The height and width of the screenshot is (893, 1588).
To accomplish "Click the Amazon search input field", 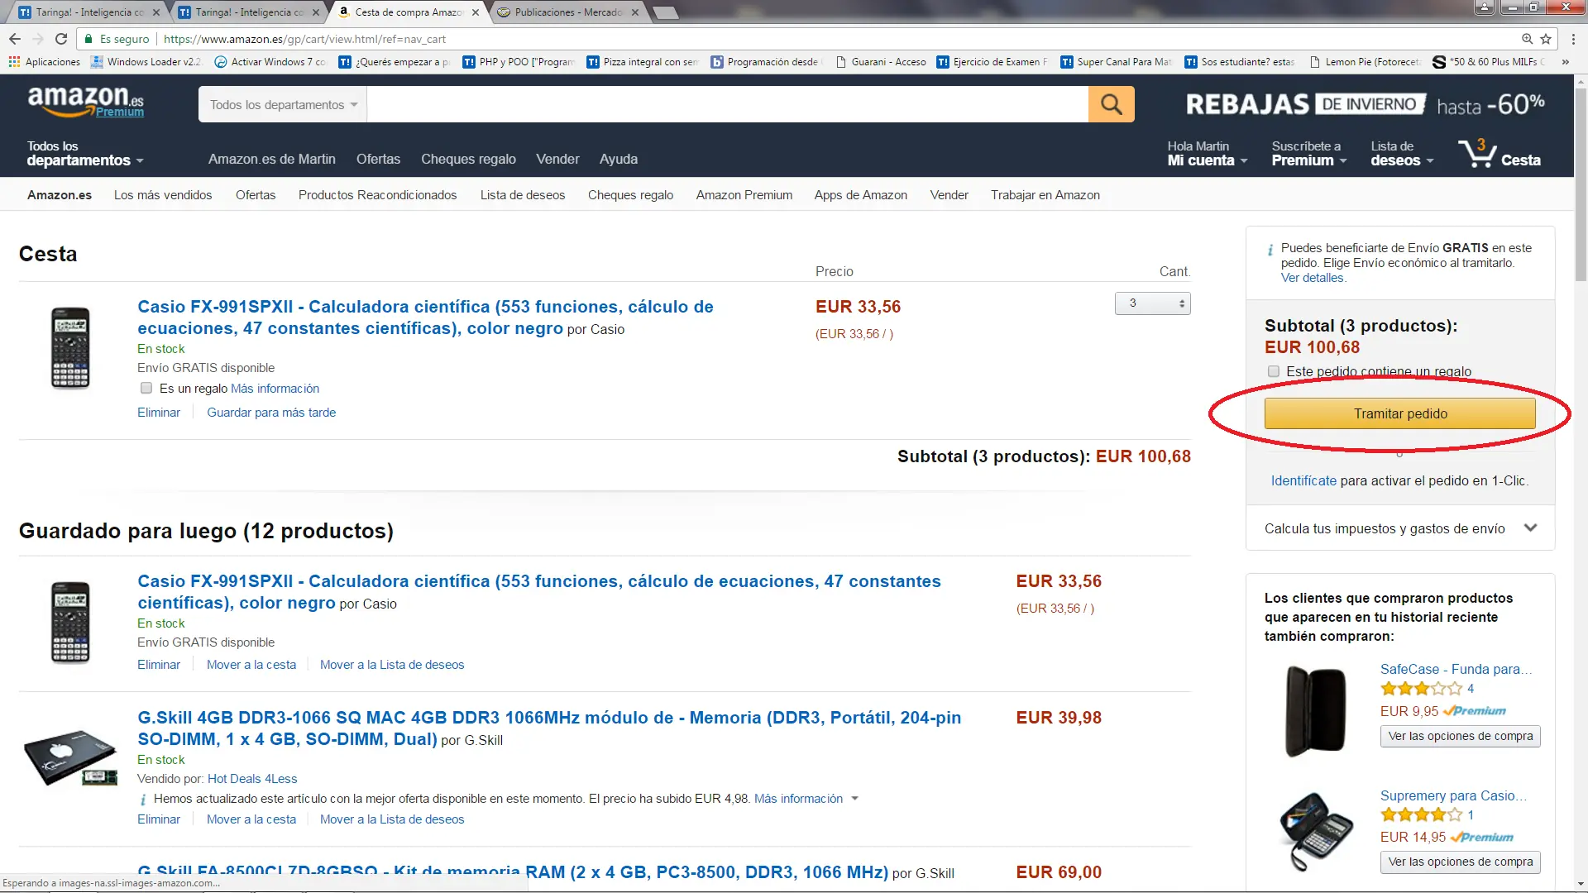I will (727, 104).
